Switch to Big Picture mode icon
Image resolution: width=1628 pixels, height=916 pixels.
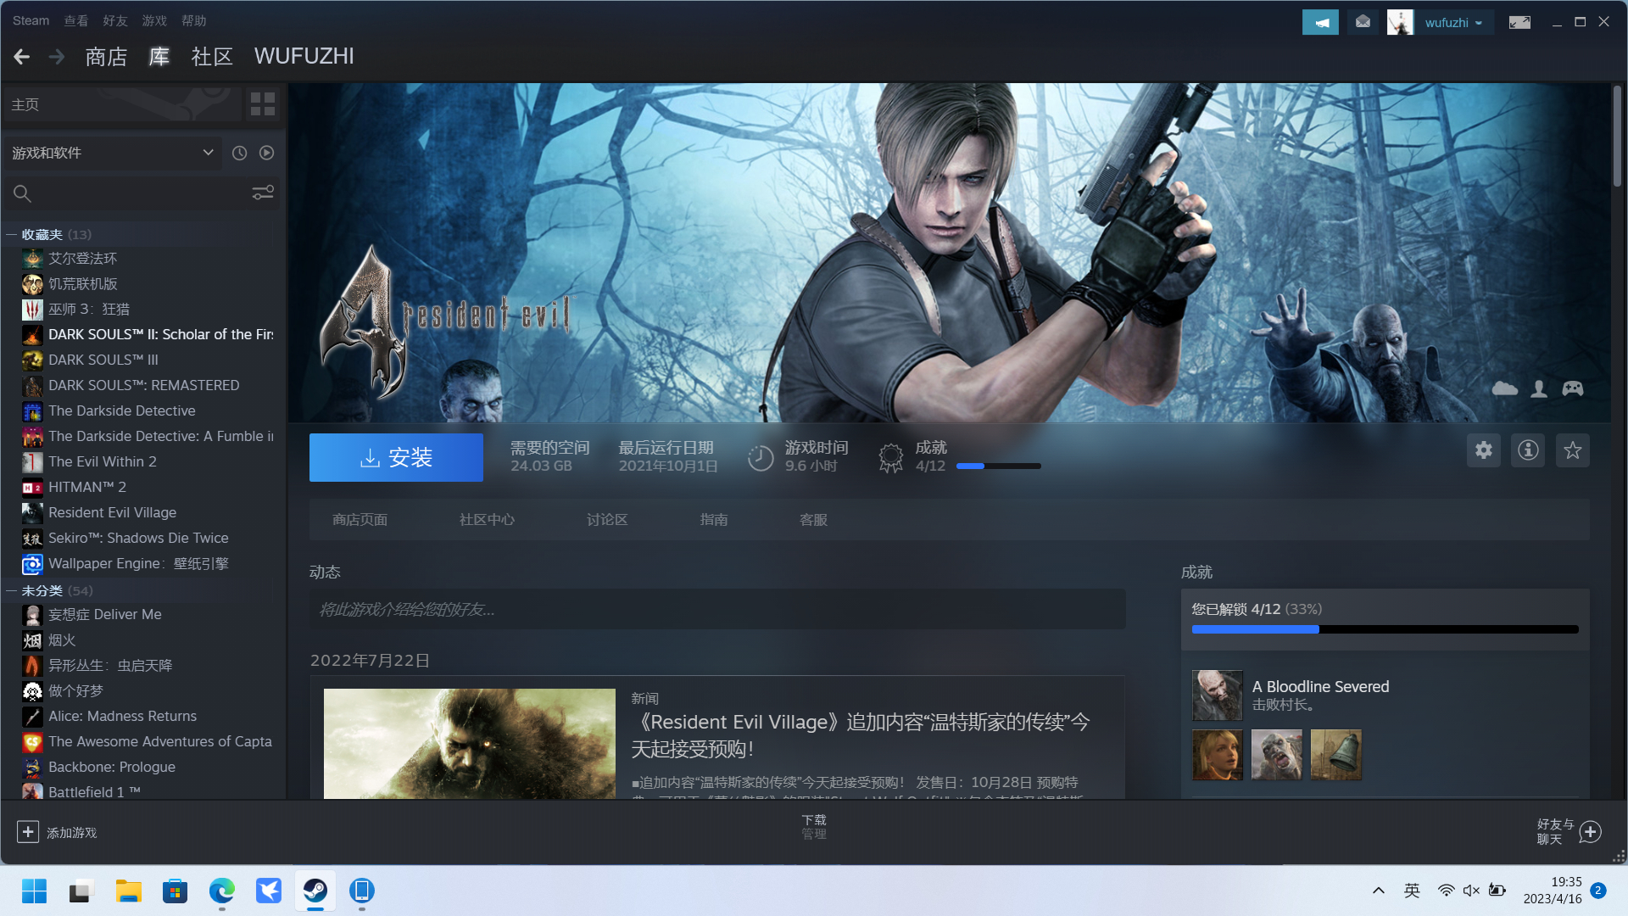pos(1519,22)
